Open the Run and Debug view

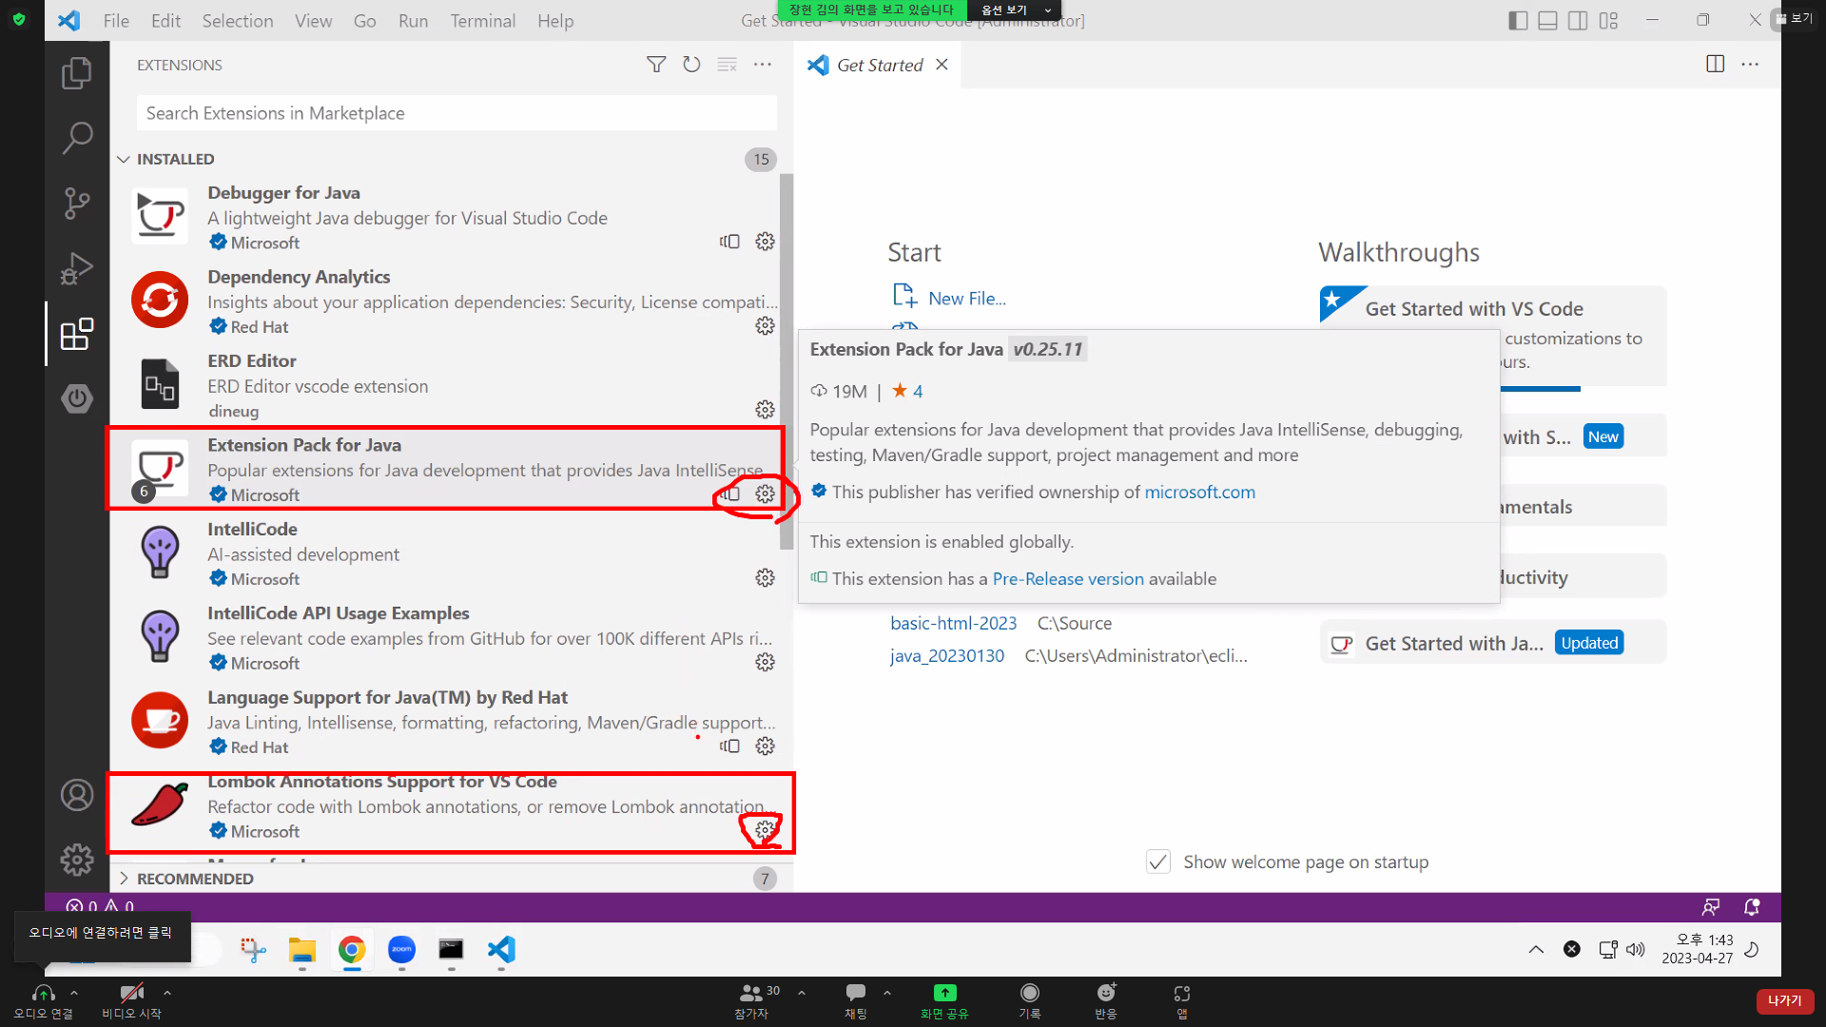[76, 268]
